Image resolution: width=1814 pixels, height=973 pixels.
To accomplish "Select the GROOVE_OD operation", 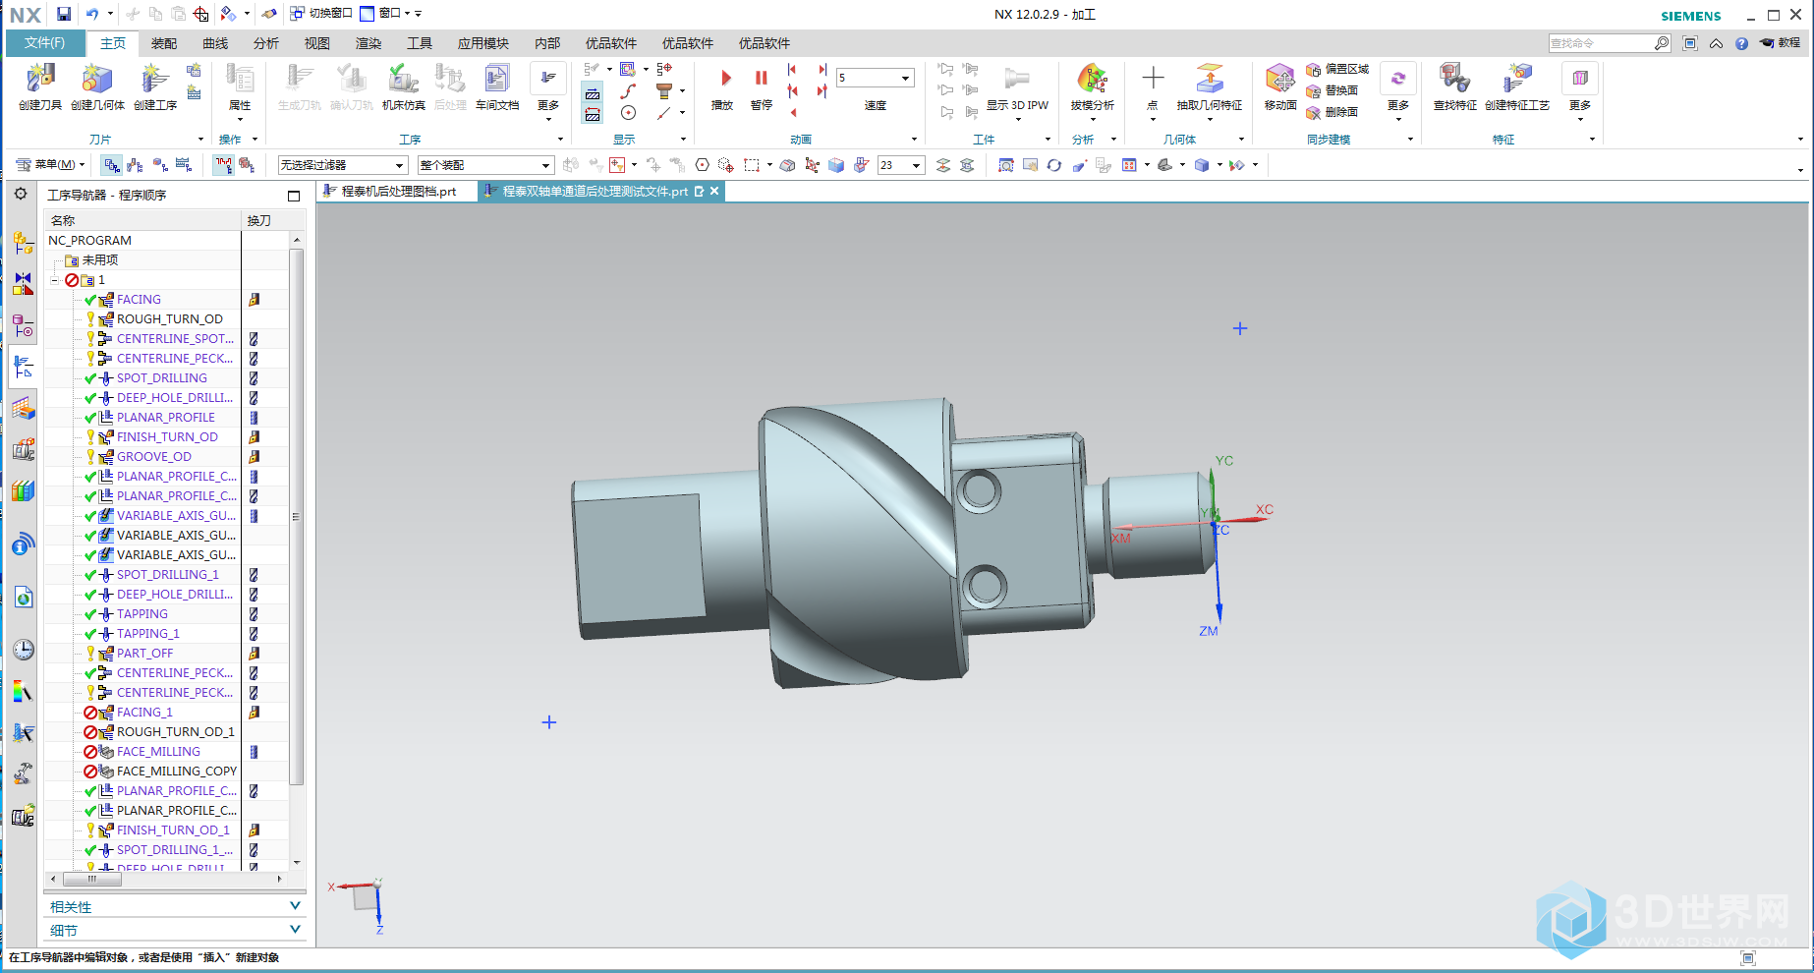I will point(154,457).
